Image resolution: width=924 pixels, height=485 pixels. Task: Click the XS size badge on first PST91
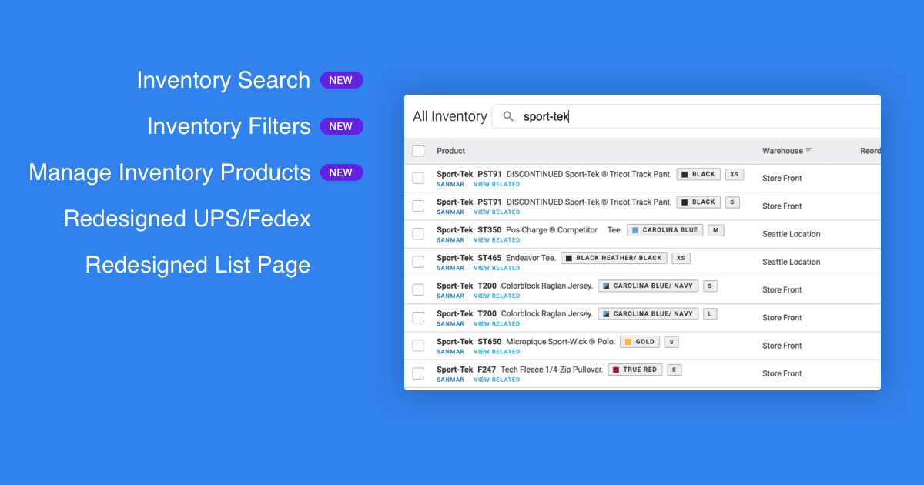point(734,174)
